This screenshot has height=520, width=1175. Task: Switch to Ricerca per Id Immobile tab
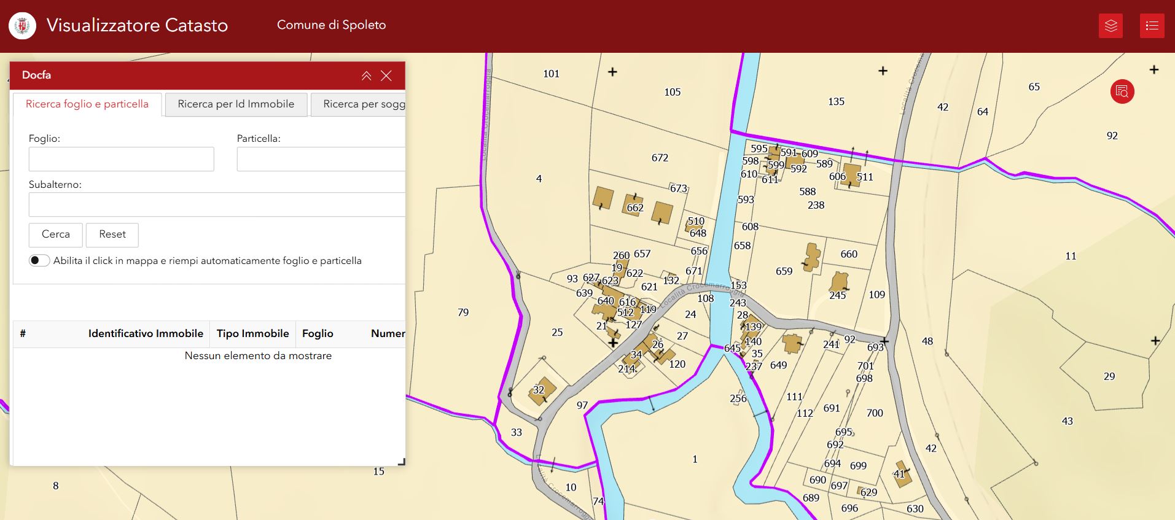coord(236,104)
